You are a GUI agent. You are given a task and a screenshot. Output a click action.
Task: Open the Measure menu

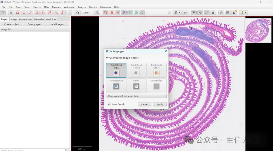(x=56, y=7)
